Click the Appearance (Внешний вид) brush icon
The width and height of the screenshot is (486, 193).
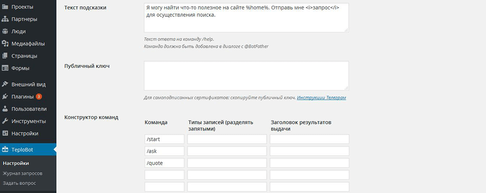[x=5, y=84]
